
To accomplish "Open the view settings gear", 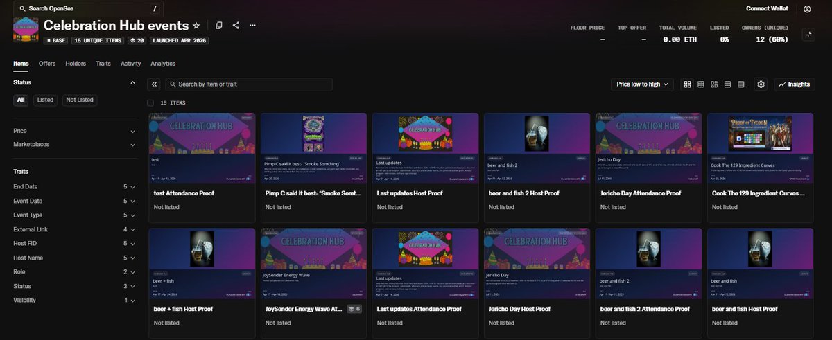I will [x=761, y=84].
